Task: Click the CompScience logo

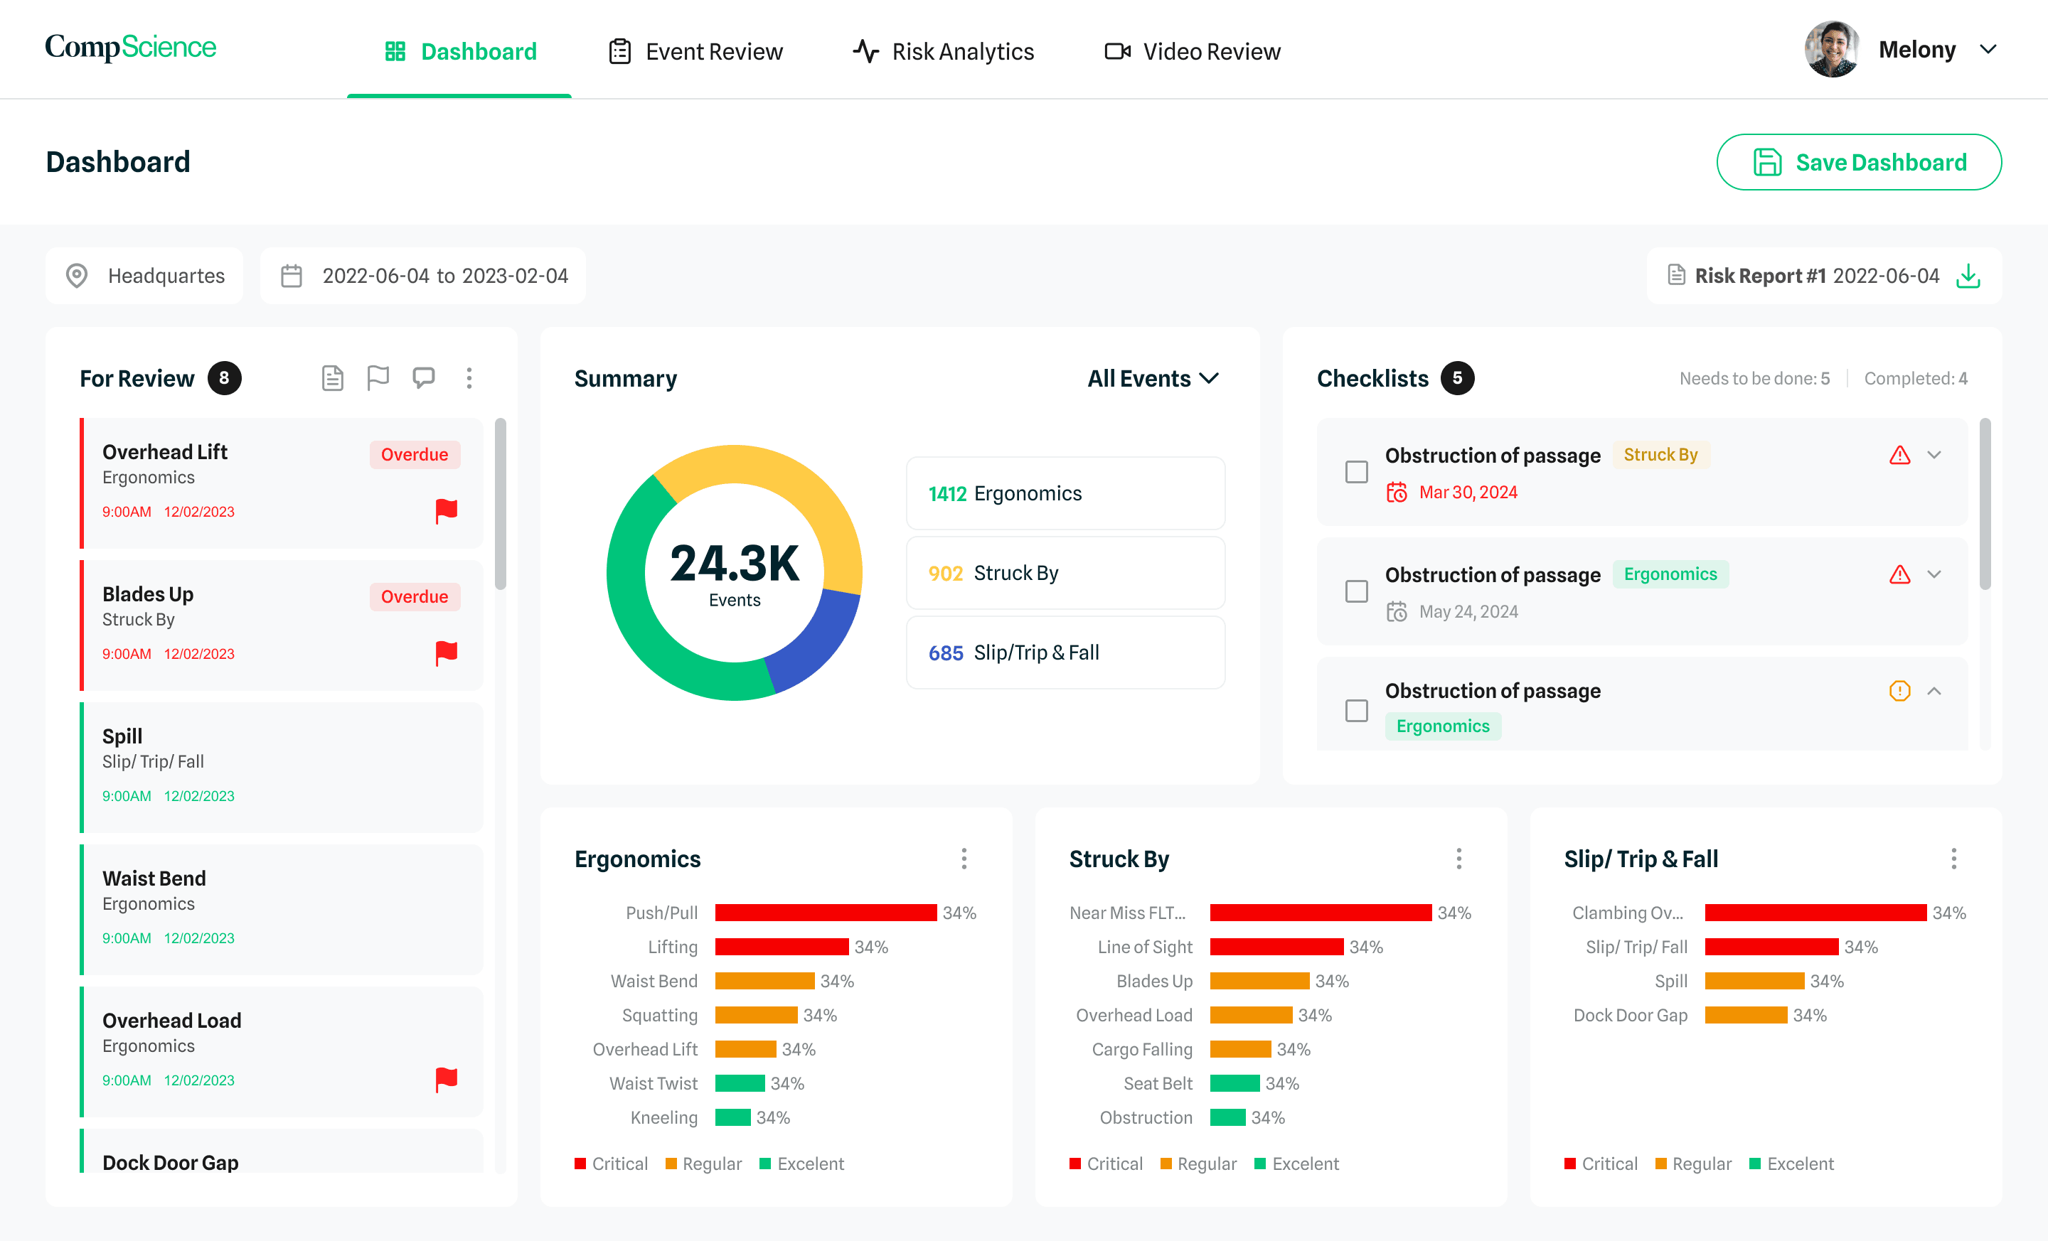Action: 131,48
